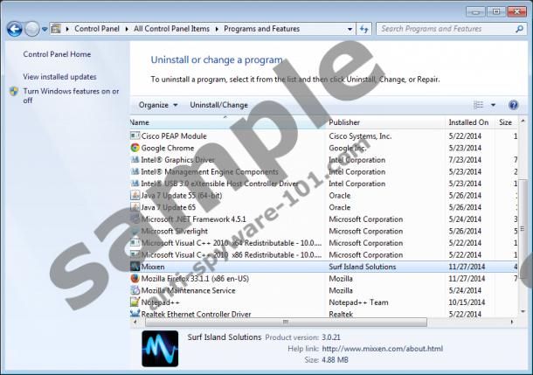533x375 pixels.
Task: Sort list by Installed On column
Action: [468, 122]
